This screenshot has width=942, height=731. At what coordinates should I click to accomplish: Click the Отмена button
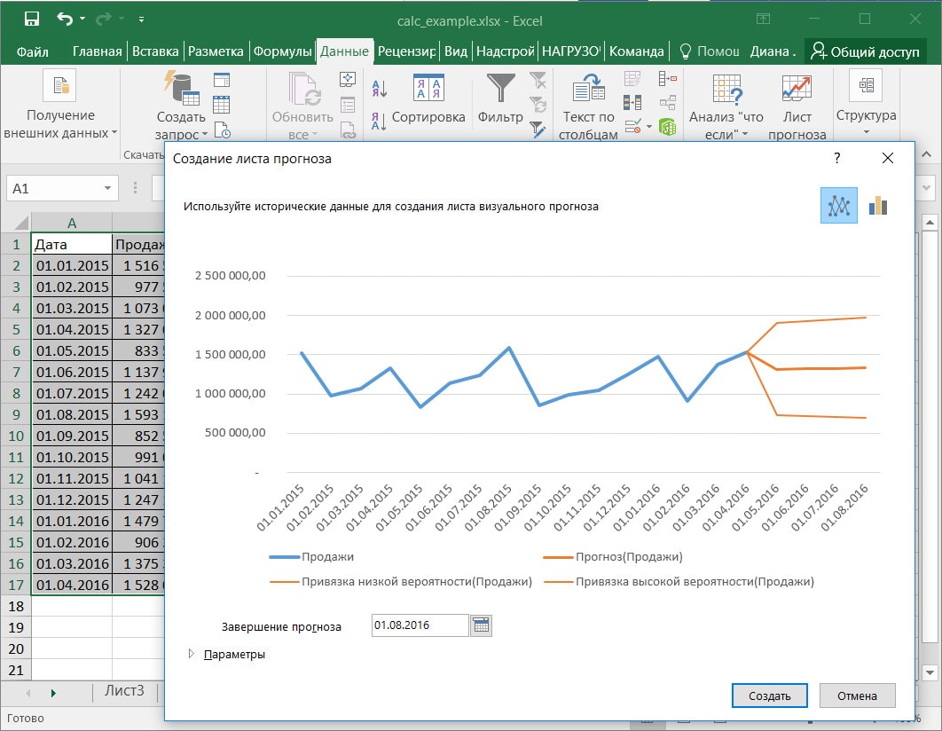point(858,696)
